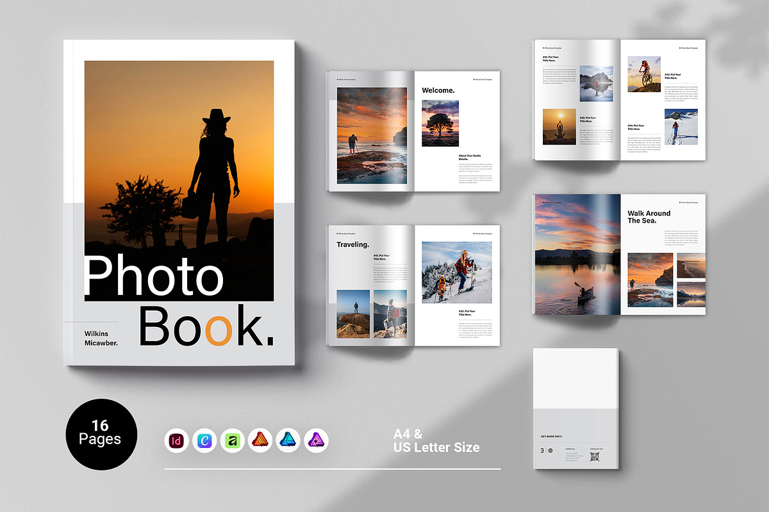Click the 'Welcome.' heading
The image size is (769, 512).
click(438, 90)
